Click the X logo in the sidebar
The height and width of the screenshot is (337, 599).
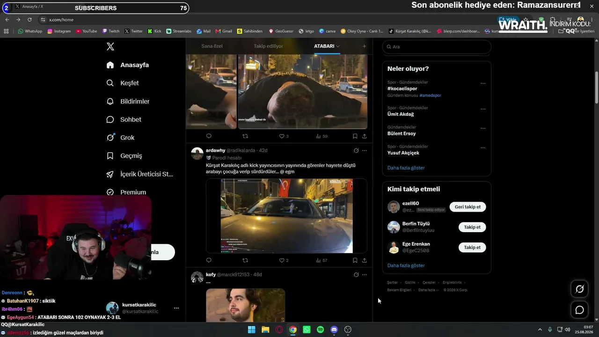point(110,46)
